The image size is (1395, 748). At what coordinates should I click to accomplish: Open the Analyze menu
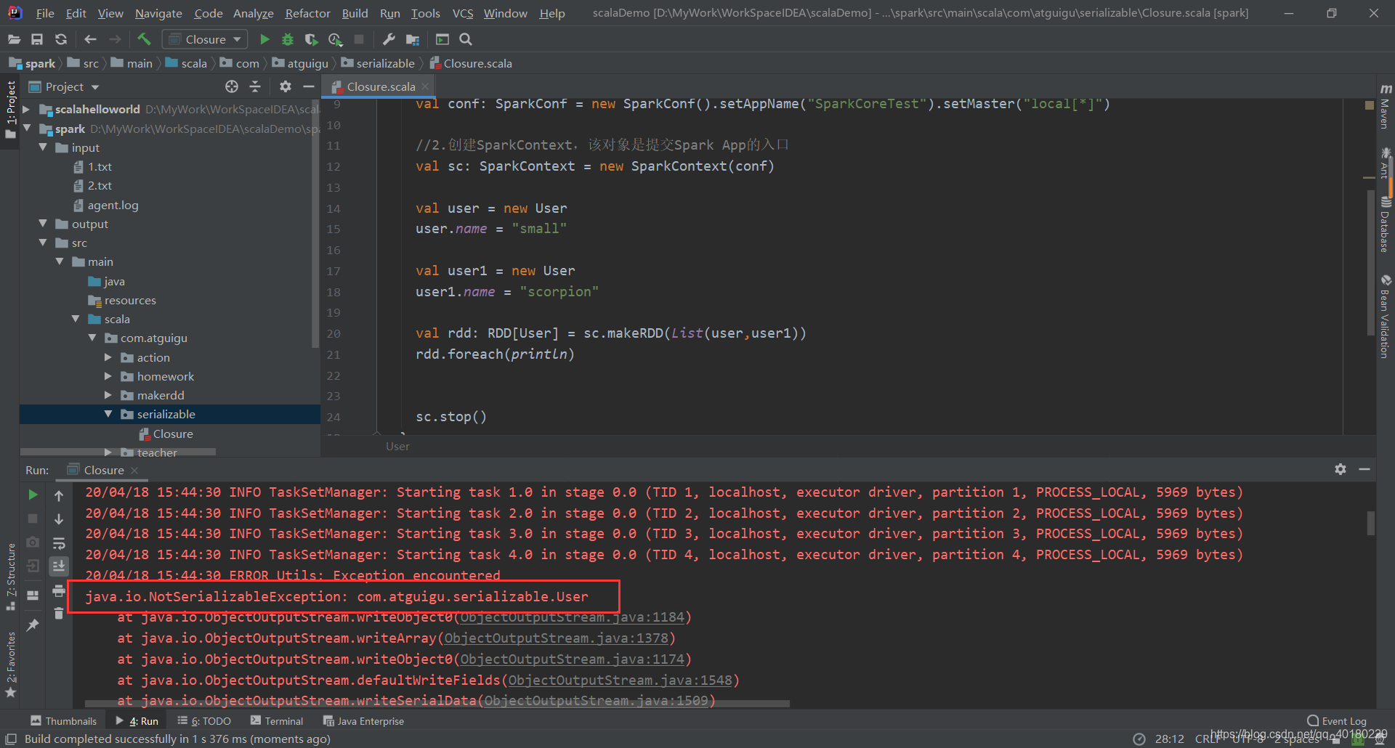click(253, 13)
